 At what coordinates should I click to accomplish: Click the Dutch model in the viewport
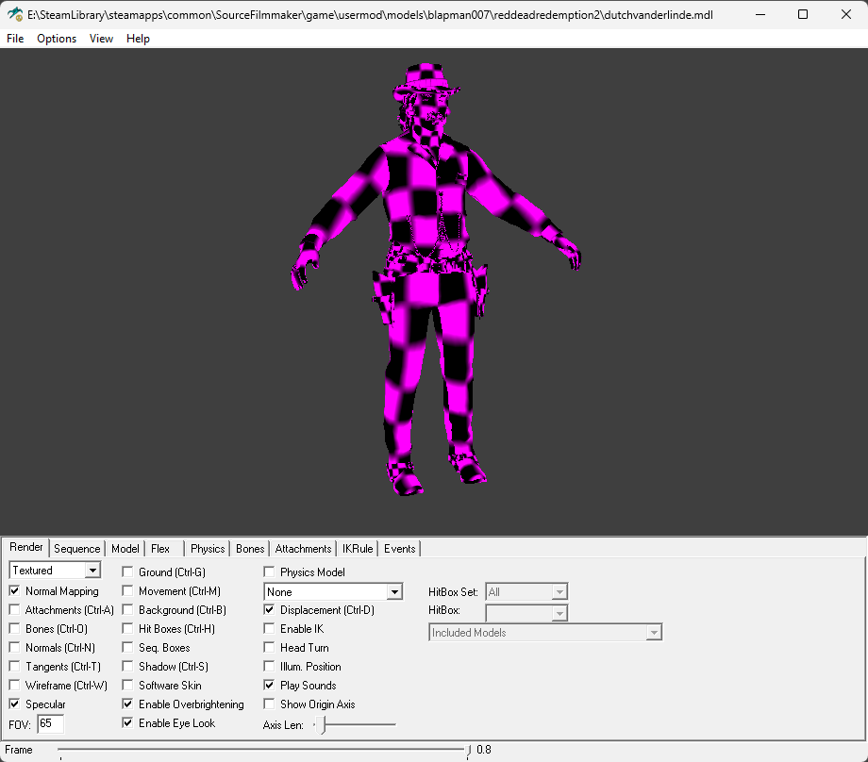tap(436, 278)
